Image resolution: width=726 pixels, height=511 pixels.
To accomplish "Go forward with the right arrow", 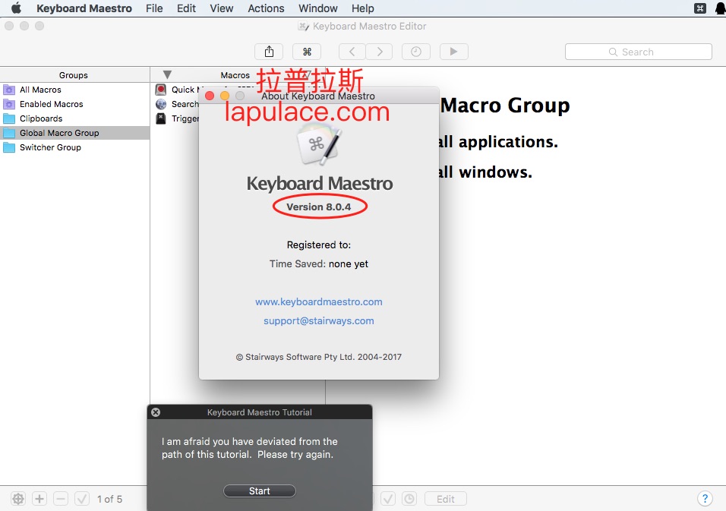I will pyautogui.click(x=379, y=52).
